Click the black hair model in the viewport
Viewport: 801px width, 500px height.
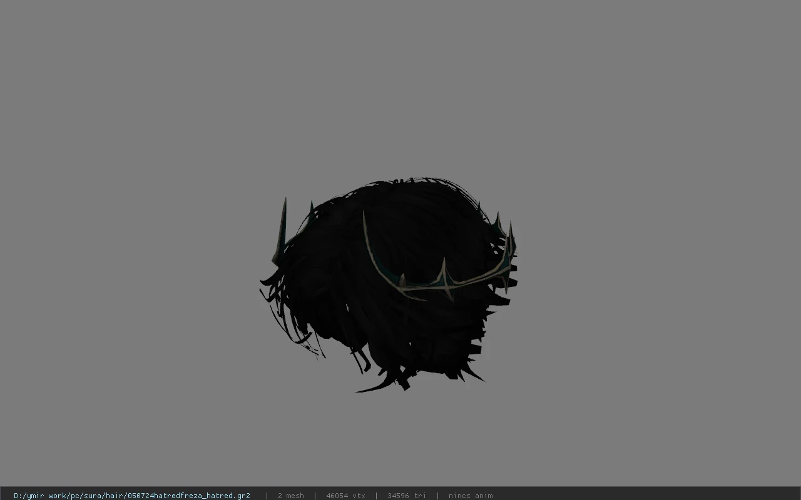point(388,285)
